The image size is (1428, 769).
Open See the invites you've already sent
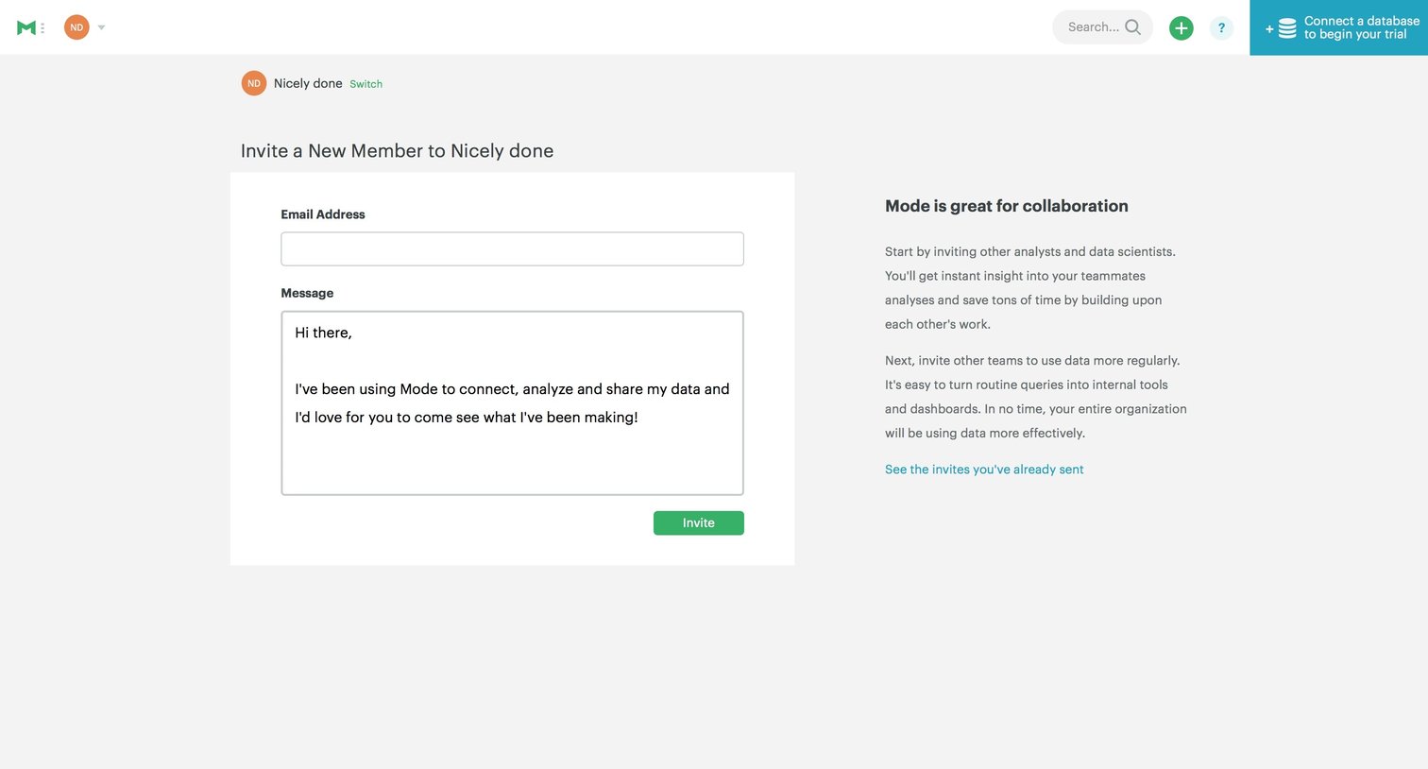point(984,470)
